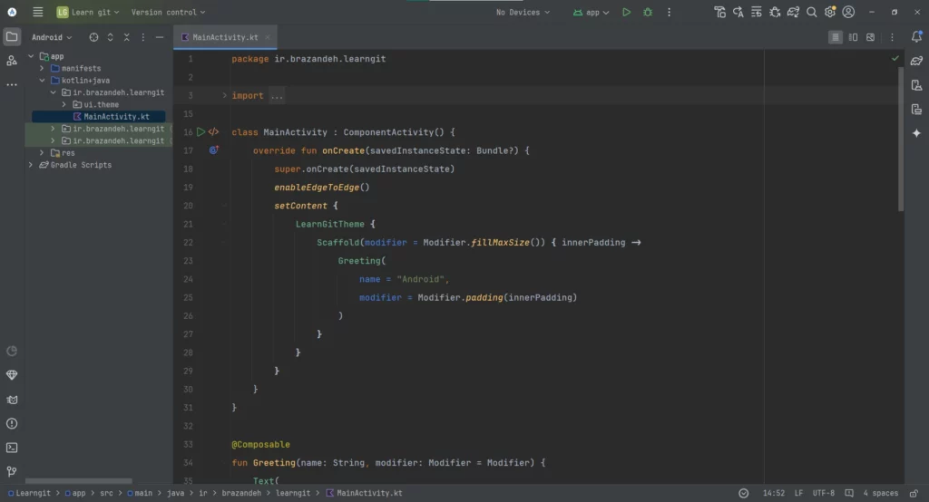Open Android project view dropdown

[52, 37]
